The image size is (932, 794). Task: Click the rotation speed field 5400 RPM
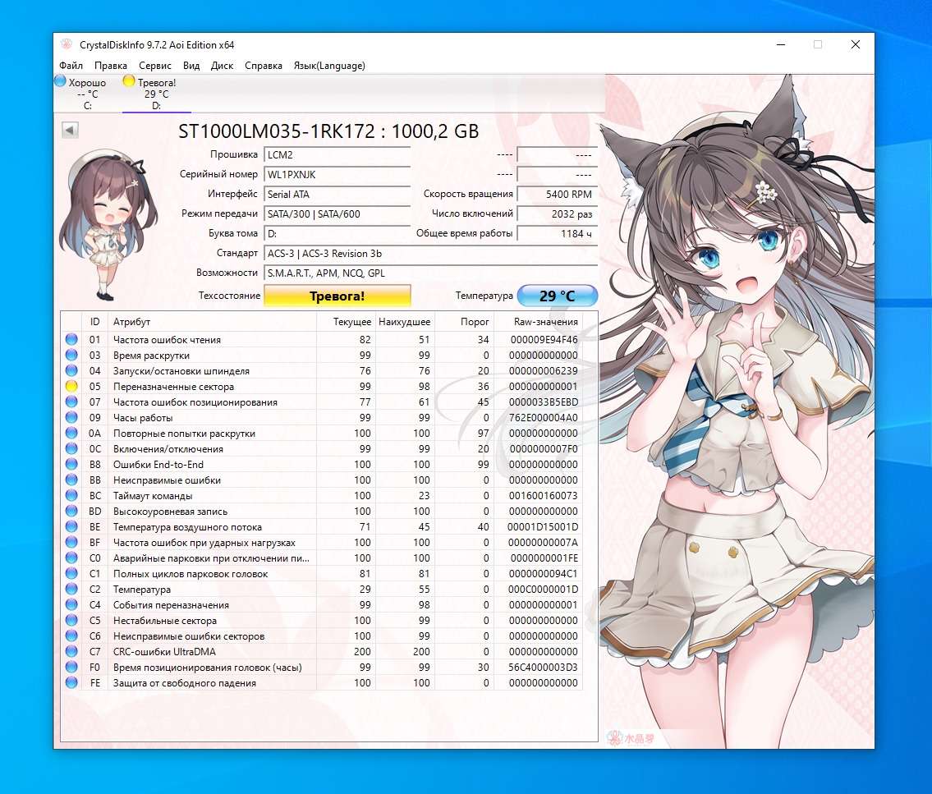pyautogui.click(x=557, y=195)
